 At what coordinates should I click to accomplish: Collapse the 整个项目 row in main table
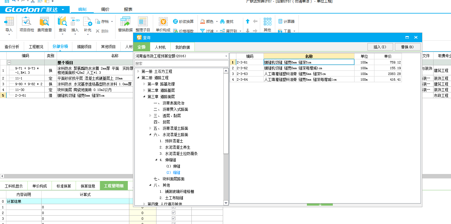coord(9,63)
